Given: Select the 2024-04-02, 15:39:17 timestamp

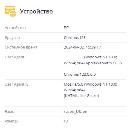Looking at the screenshot, I should coord(82,47).
